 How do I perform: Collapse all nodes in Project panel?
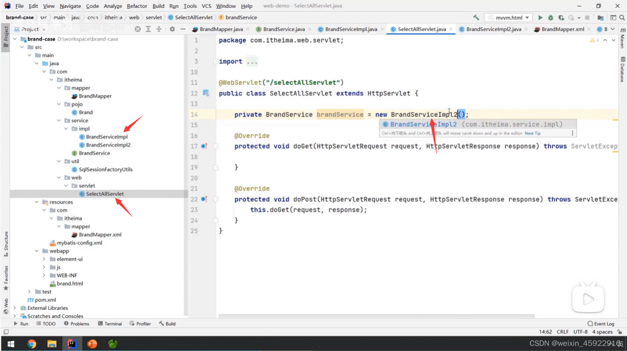159,29
